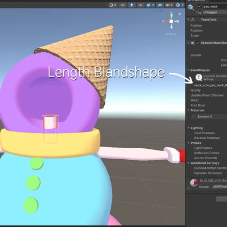Click the Transform component icon
Image resolution: width=227 pixels, height=227 pixels.
(x=193, y=20)
